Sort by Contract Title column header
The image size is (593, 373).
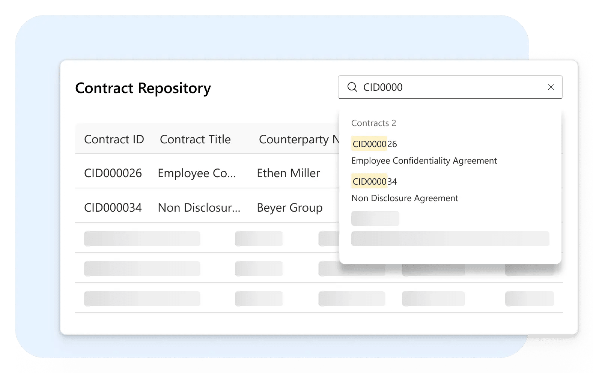[x=195, y=139]
